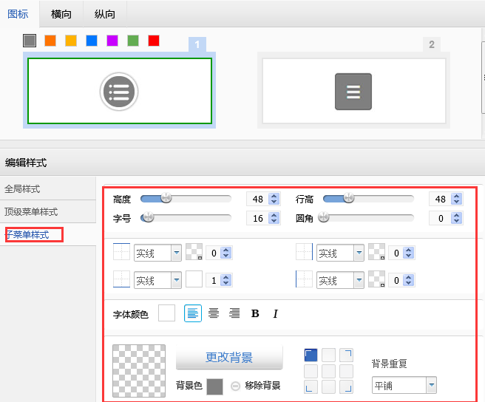485x402 pixels.
Task: Open 顶级菜单样式 settings
Action: 31,212
